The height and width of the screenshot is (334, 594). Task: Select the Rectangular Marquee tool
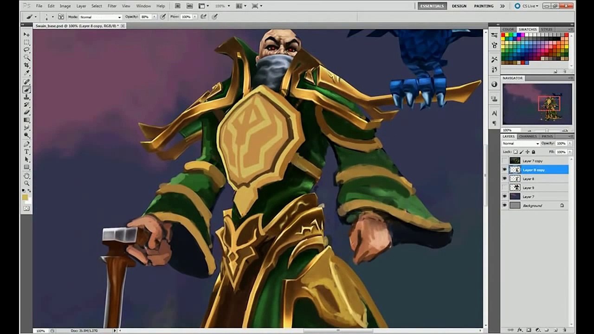(x=27, y=42)
